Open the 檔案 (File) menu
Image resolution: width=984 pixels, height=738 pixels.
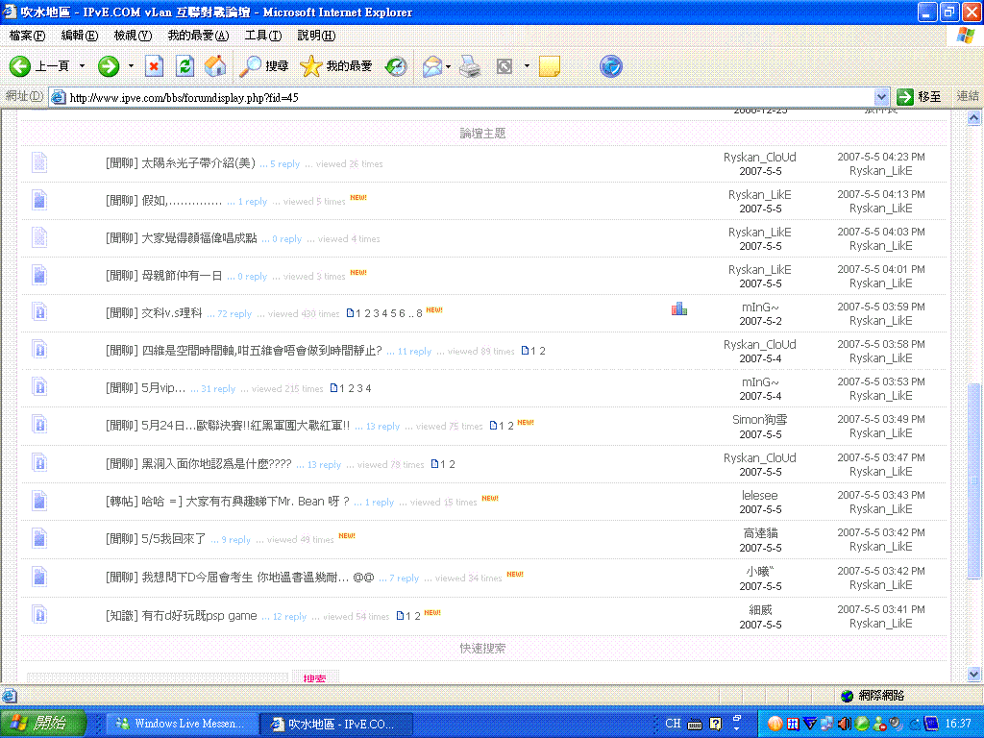pos(27,36)
